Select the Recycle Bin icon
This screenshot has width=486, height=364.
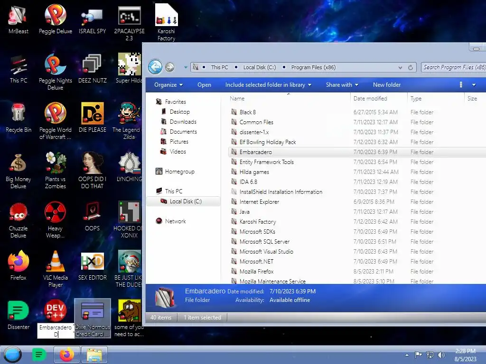19,118
